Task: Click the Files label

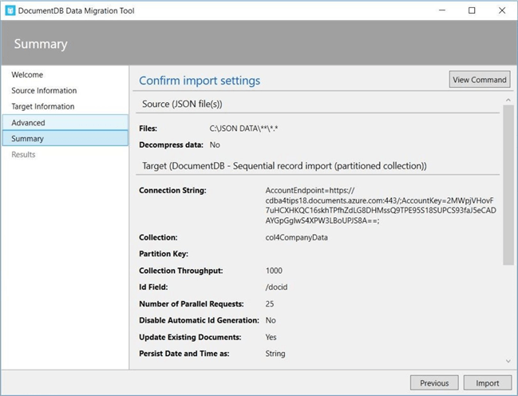Action: click(148, 129)
